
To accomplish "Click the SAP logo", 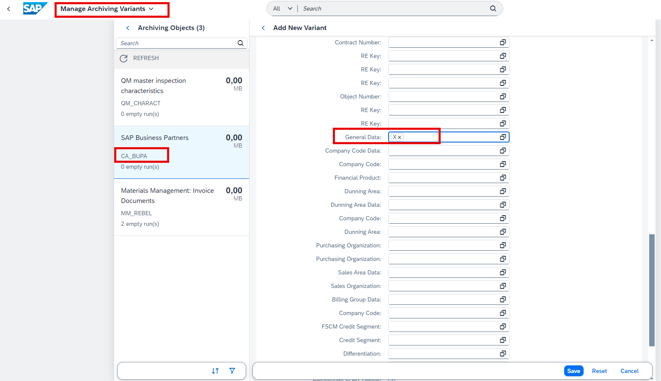I will [35, 8].
